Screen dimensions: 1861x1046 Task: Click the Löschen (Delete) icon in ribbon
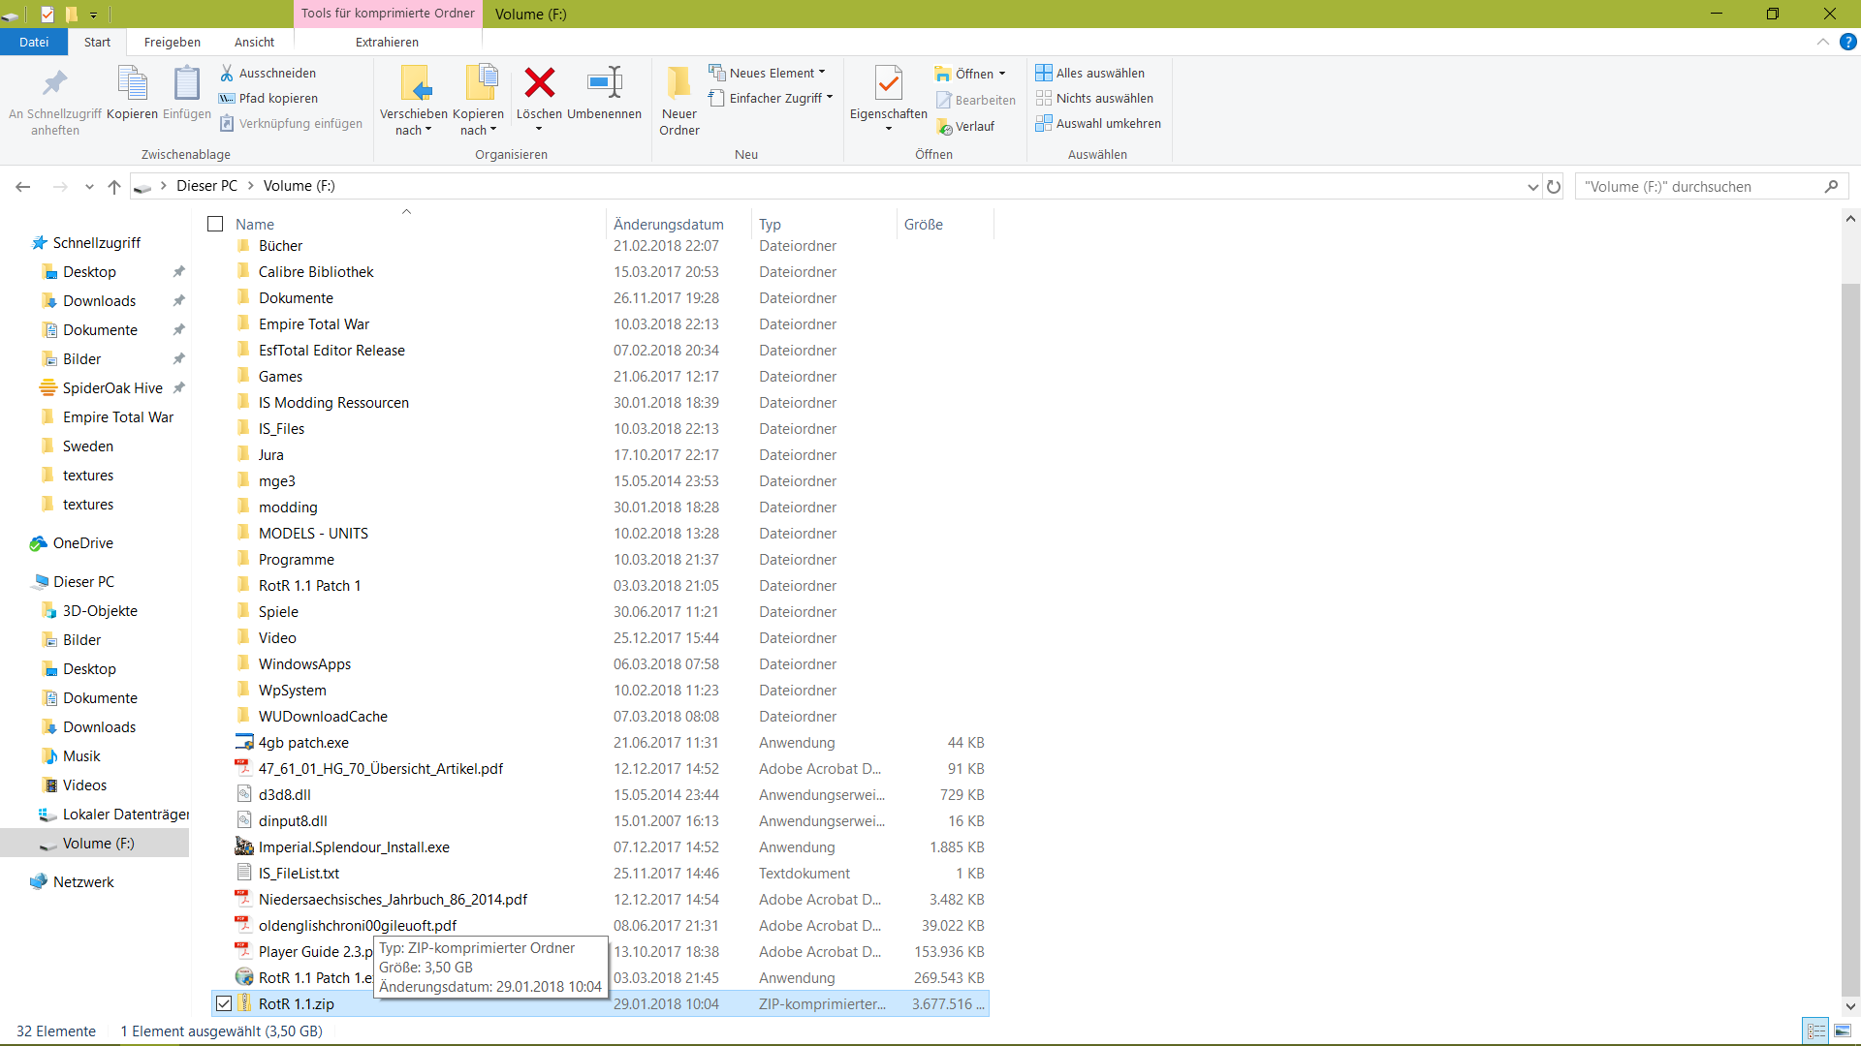click(x=539, y=95)
